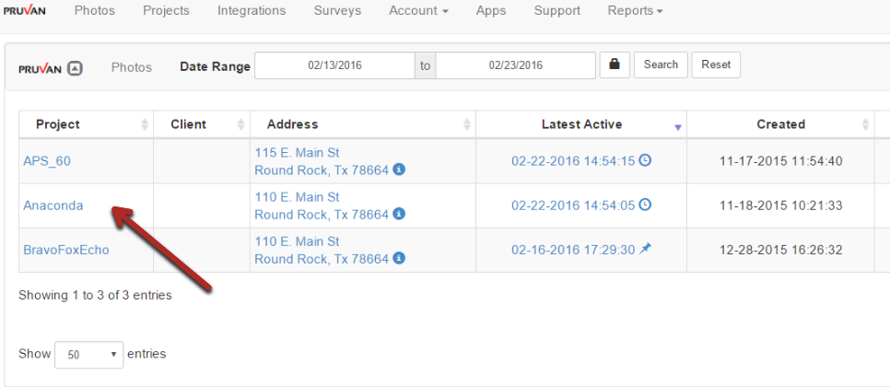Image resolution: width=890 pixels, height=387 pixels.
Task: Click info icon next to 115 E. Main St address
Action: tap(399, 170)
